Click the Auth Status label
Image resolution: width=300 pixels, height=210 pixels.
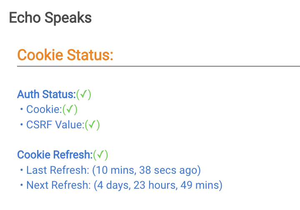tap(46, 95)
